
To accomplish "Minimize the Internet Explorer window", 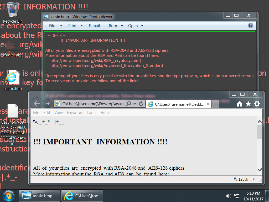I will [x=234, y=94].
